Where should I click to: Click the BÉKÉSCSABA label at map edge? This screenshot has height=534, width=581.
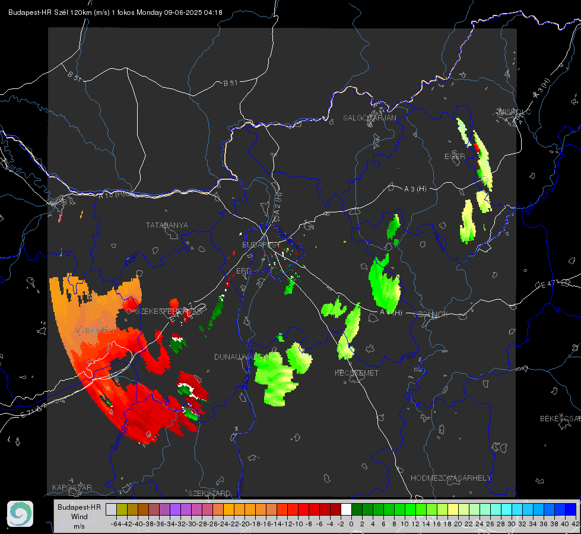click(560, 418)
